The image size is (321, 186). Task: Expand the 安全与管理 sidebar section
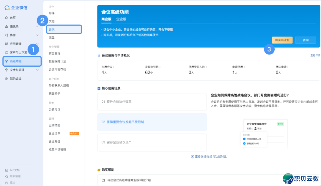coord(37,70)
